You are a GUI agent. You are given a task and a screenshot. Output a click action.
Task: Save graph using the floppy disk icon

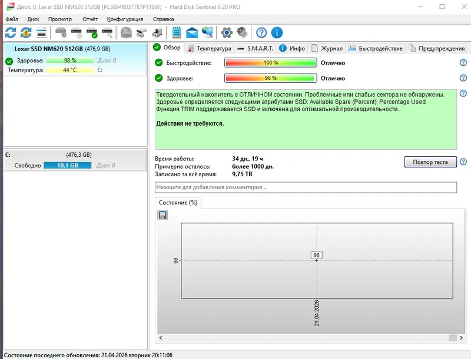point(162,215)
